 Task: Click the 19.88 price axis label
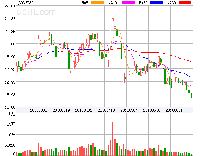click(10, 44)
